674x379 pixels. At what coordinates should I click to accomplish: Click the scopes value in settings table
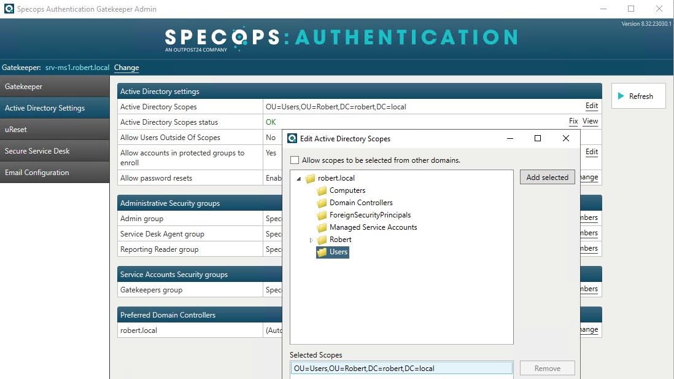[x=336, y=107]
